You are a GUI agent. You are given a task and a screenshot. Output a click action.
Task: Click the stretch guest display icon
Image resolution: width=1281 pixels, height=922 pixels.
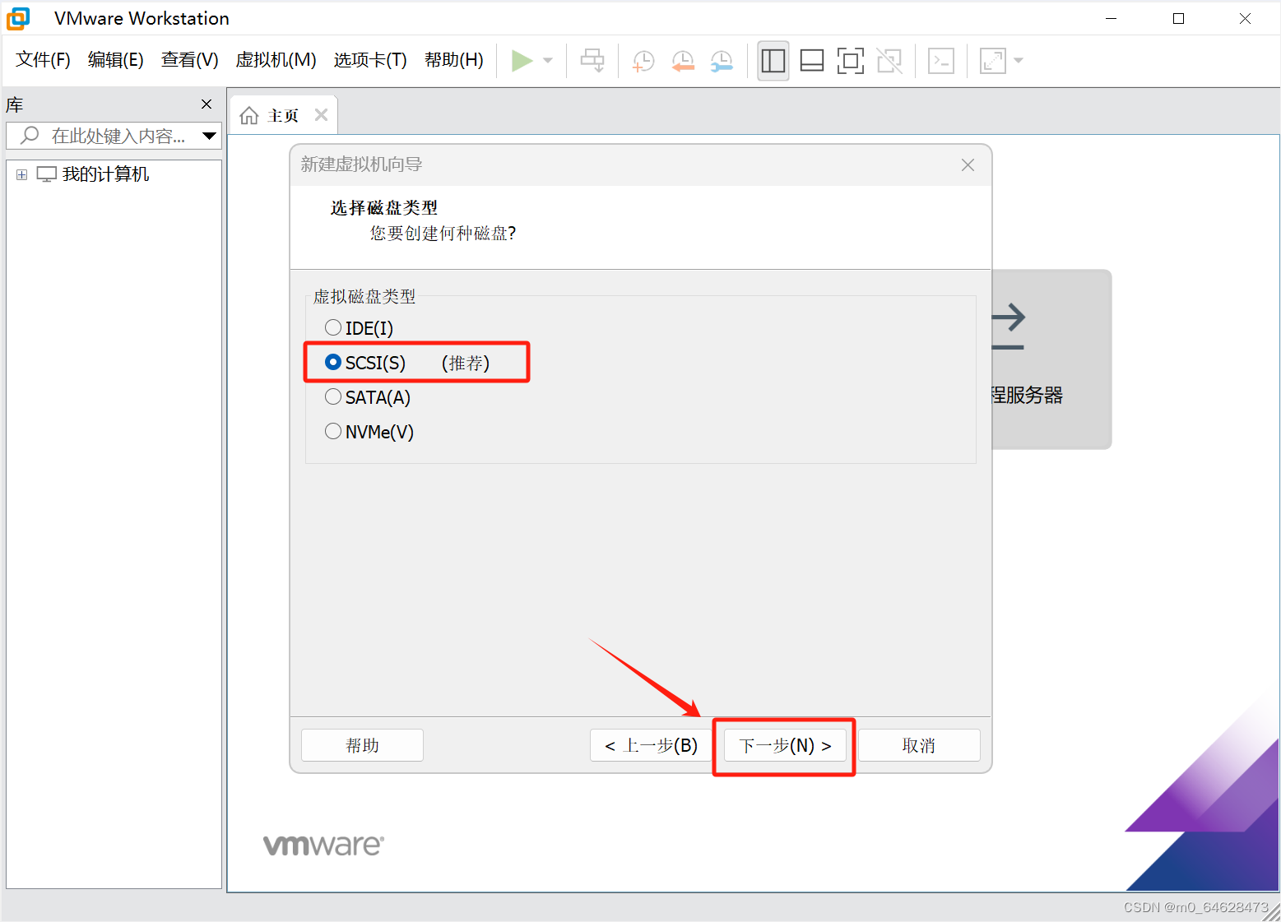(993, 60)
